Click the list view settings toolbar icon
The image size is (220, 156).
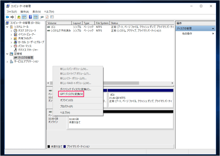tap(52, 17)
